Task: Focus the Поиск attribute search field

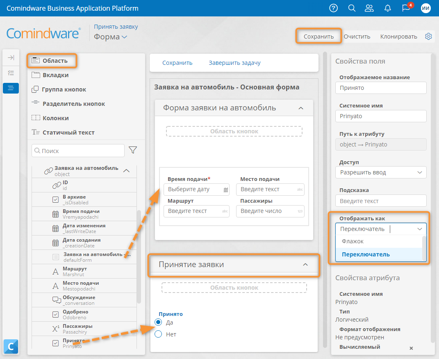Action: [x=78, y=151]
